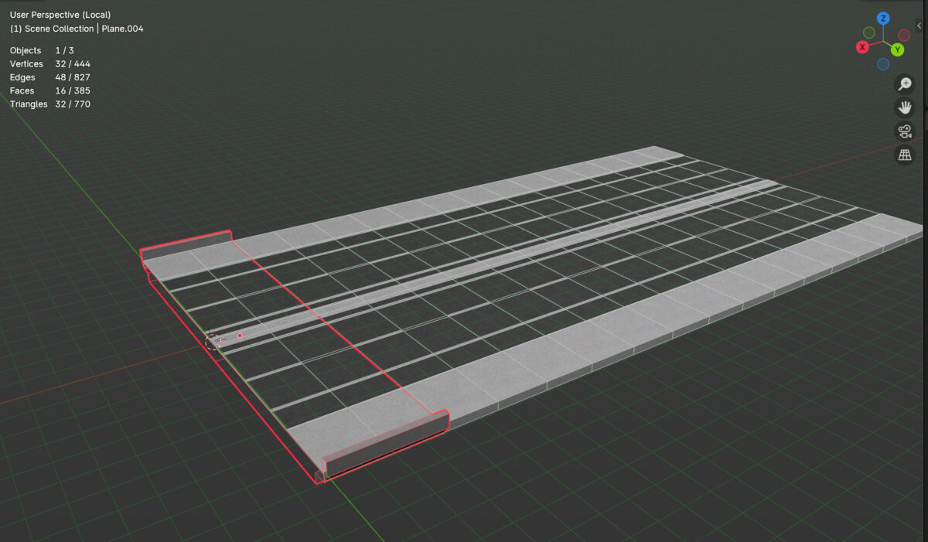The image size is (928, 542).
Task: Click the 'User Perspective (Local)' overlay text
Action: tap(60, 15)
